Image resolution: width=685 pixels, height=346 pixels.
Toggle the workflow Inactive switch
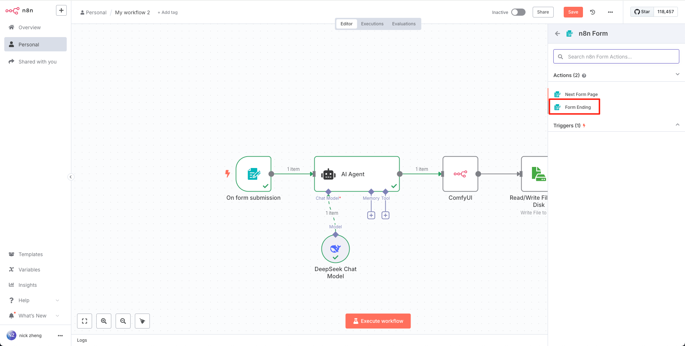click(x=518, y=12)
